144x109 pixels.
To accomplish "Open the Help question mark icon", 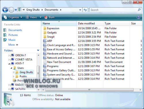I will pos(139,17).
